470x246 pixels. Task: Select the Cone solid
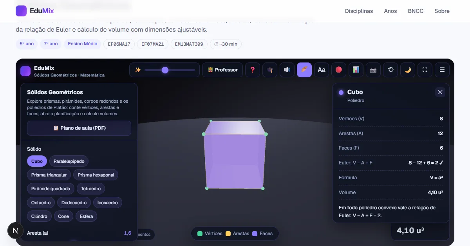point(63,216)
